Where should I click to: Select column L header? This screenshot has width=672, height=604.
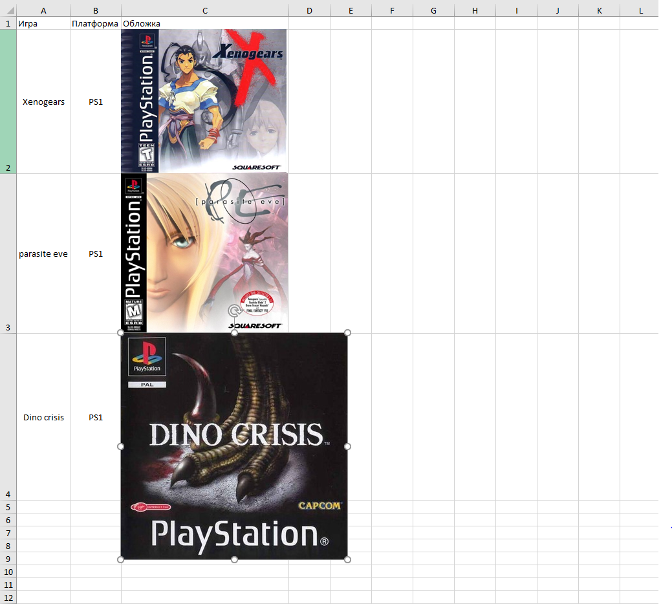pyautogui.click(x=640, y=11)
